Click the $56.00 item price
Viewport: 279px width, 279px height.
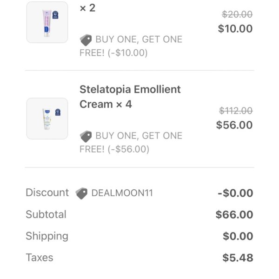234,125
